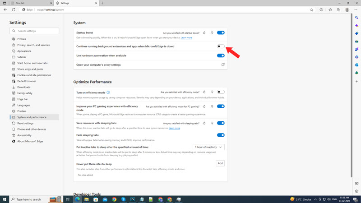Click the Add button for never-sleep sites
Screen dimensions: 361x203
(x=220, y=163)
